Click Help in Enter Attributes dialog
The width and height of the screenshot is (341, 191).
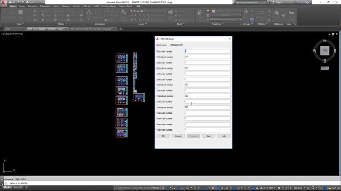pos(224,136)
